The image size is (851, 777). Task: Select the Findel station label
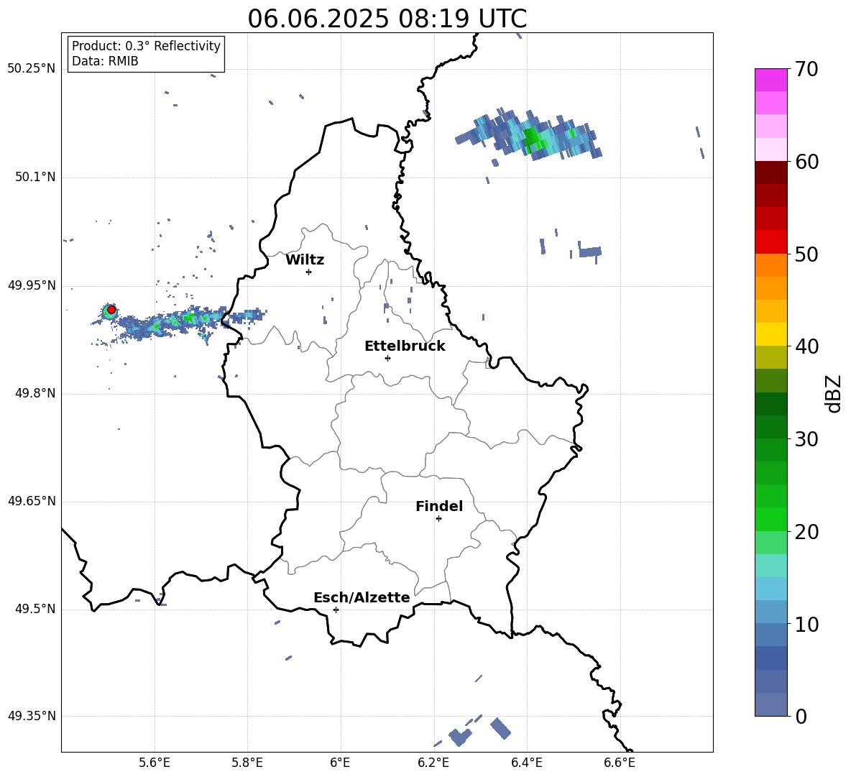pyautogui.click(x=439, y=506)
